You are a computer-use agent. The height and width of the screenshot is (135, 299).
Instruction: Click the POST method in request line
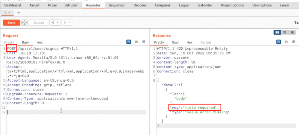point(11,49)
